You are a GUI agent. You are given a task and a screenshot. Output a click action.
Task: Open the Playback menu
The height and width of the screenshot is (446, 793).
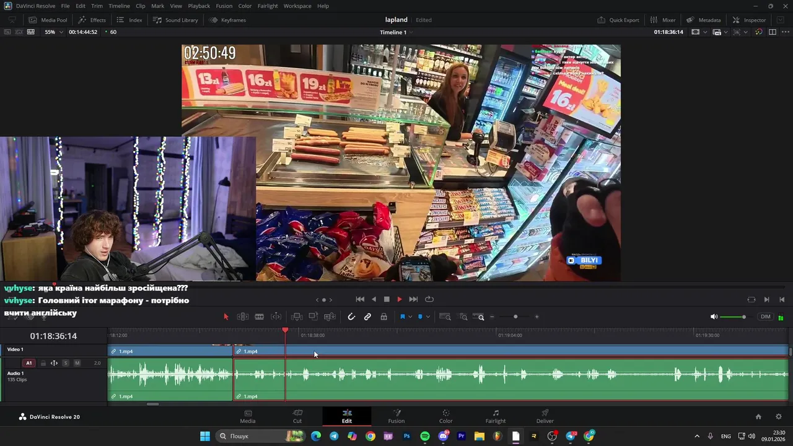(x=199, y=6)
